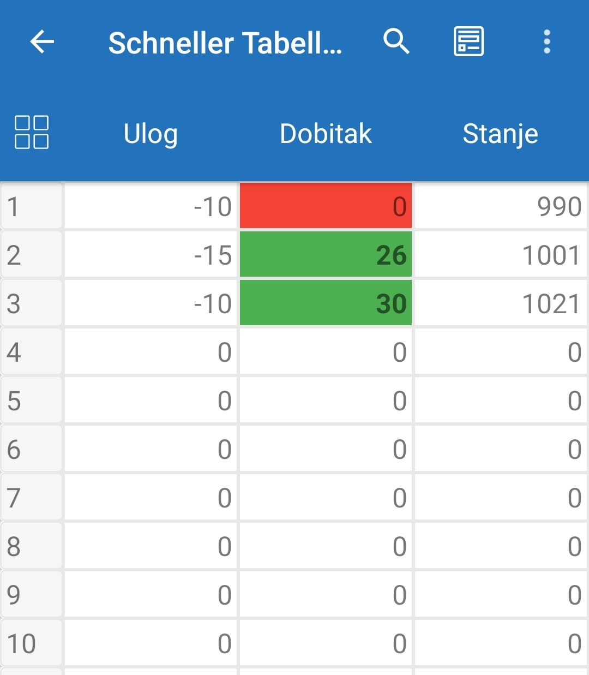Click the Stanje cell showing 1001

click(x=500, y=255)
